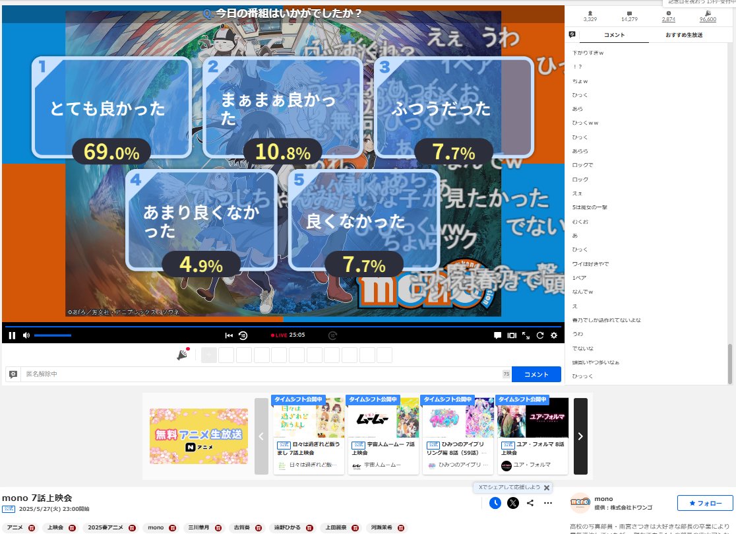The height and width of the screenshot is (534, 736).
Task: Open the mono channel avatar
Action: click(580, 502)
